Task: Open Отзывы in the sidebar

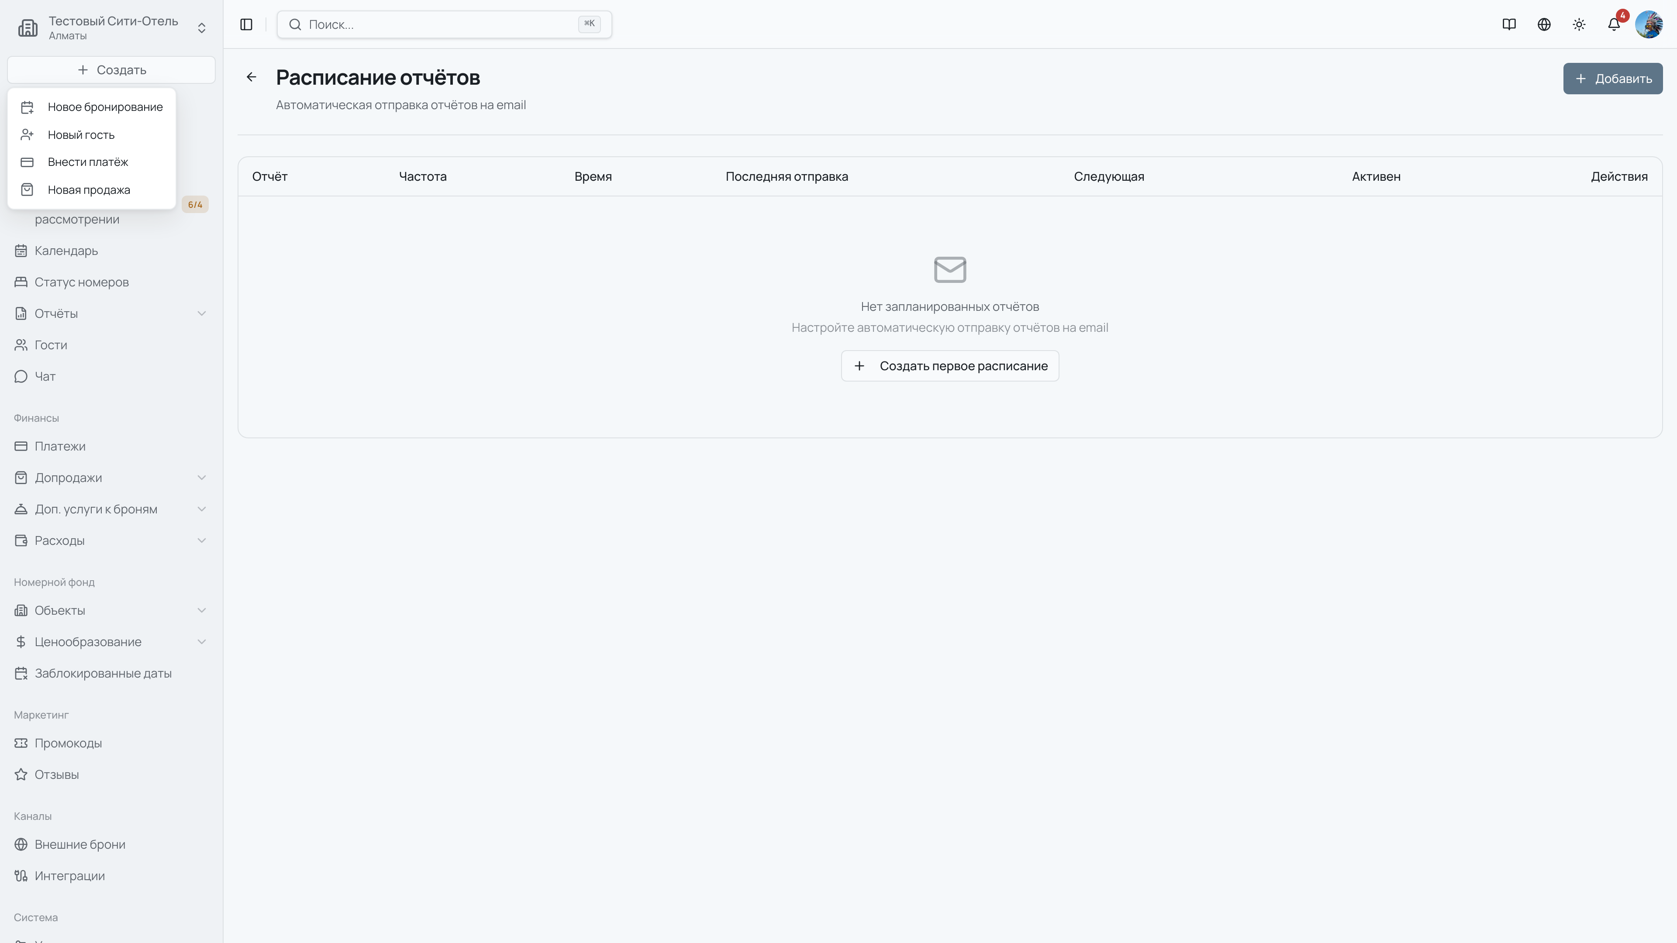Action: pos(111,774)
